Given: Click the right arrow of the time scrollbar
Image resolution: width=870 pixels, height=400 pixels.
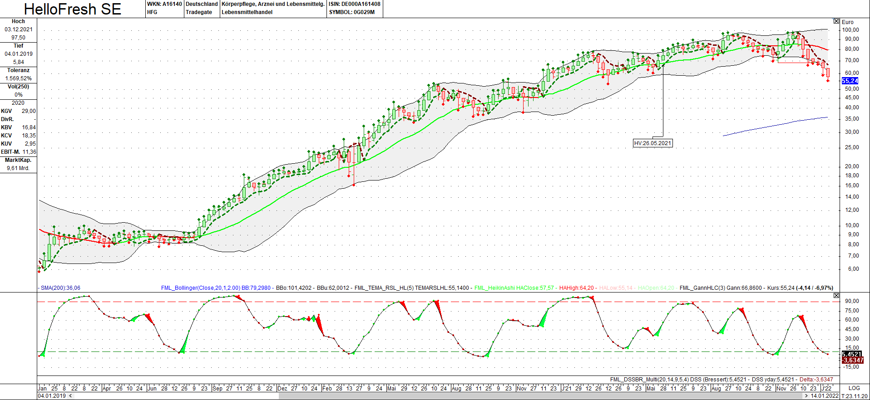Looking at the screenshot, I should [x=806, y=396].
